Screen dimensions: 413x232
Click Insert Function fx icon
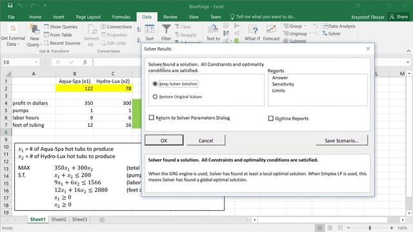tap(85, 63)
